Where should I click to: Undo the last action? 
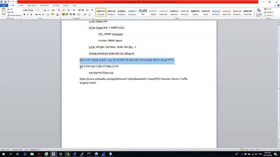coord(8,2)
